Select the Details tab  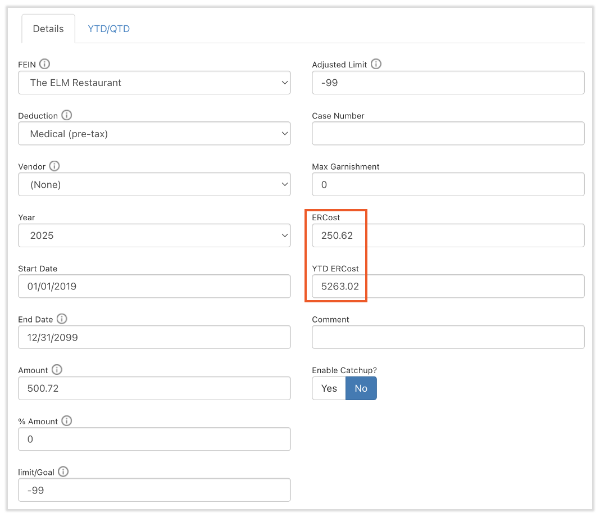coord(48,29)
